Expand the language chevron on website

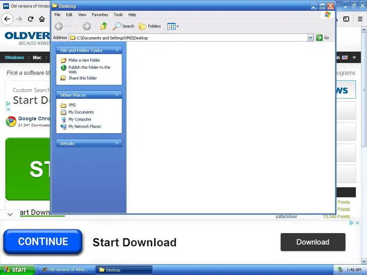tap(354, 57)
